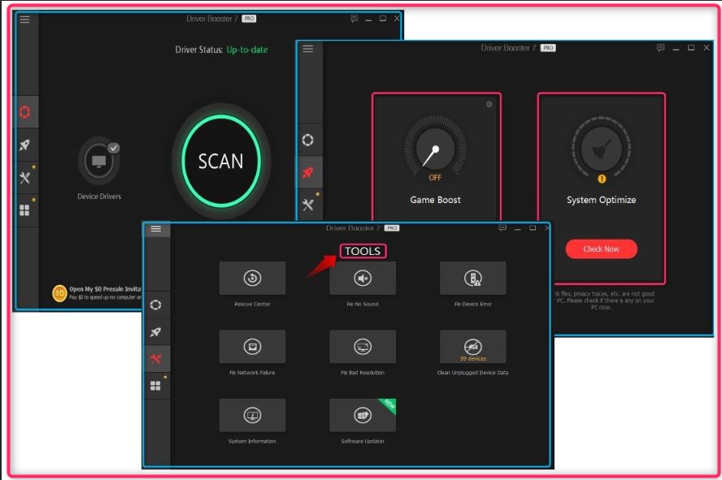The height and width of the screenshot is (480, 722).
Task: Click the "Up-to-date" driver status text
Action: 247,50
